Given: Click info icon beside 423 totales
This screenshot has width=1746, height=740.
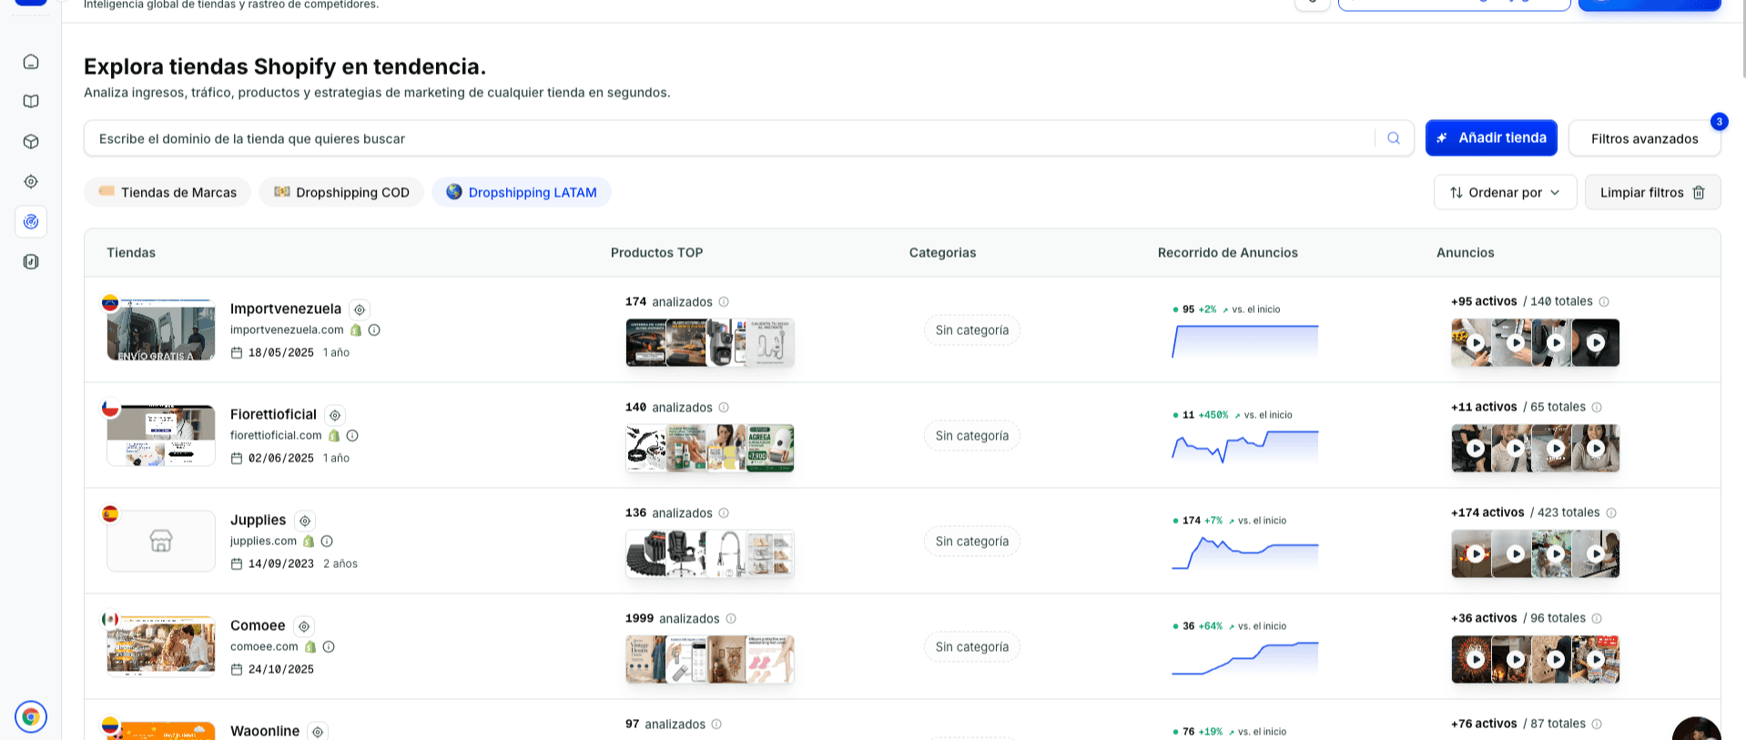Looking at the screenshot, I should [x=1611, y=513].
